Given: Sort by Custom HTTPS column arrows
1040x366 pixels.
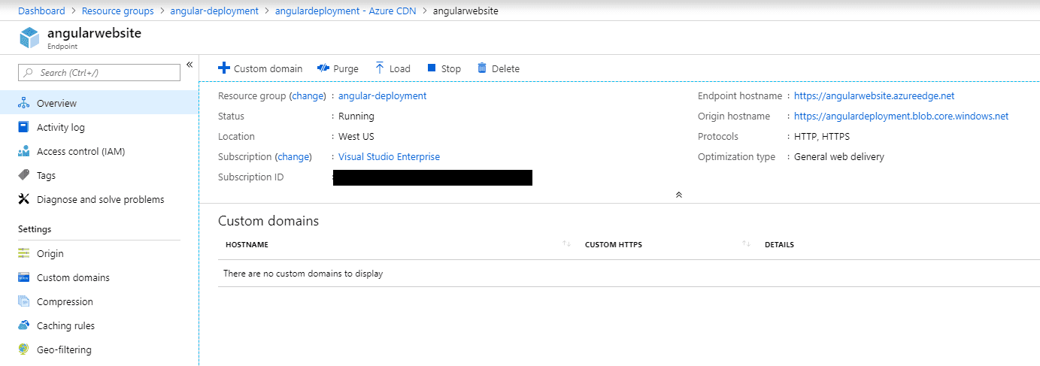Looking at the screenshot, I should pyautogui.click(x=747, y=244).
